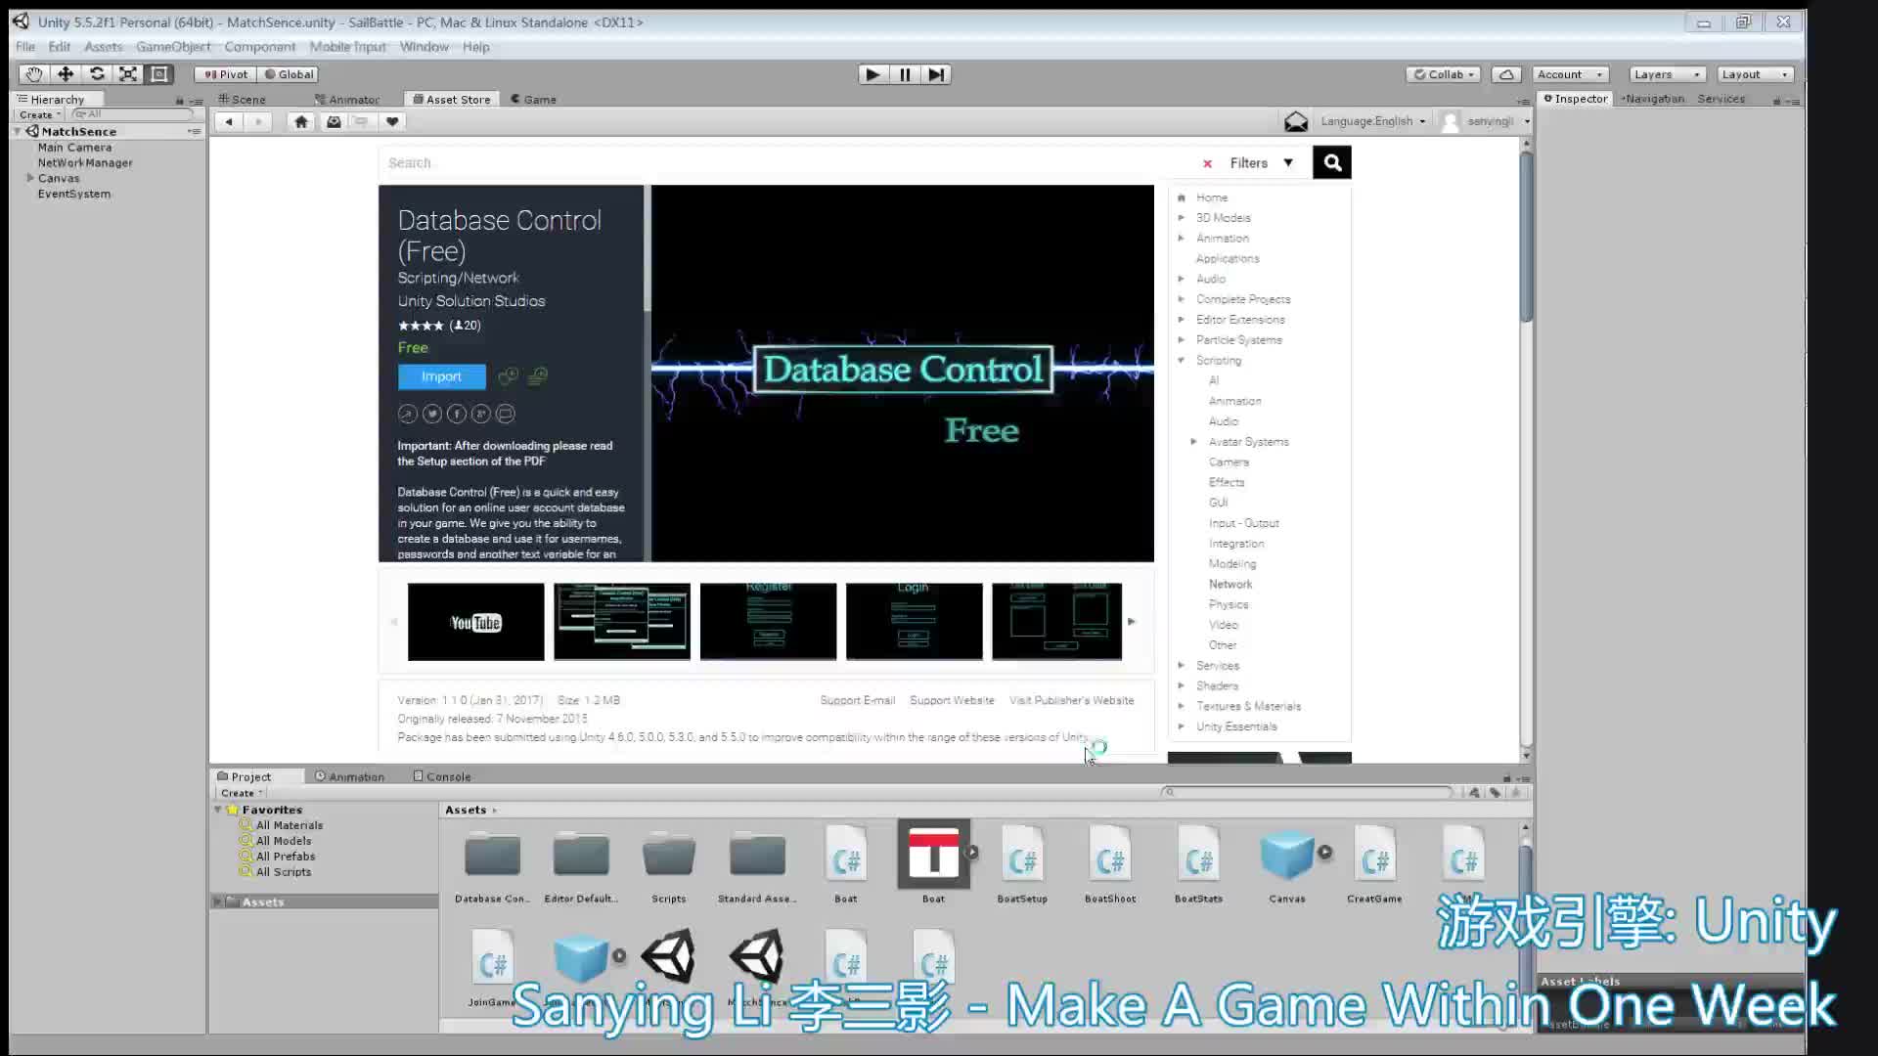This screenshot has width=1878, height=1056.
Task: Select Main Camera in Hierarchy
Action: coord(74,147)
